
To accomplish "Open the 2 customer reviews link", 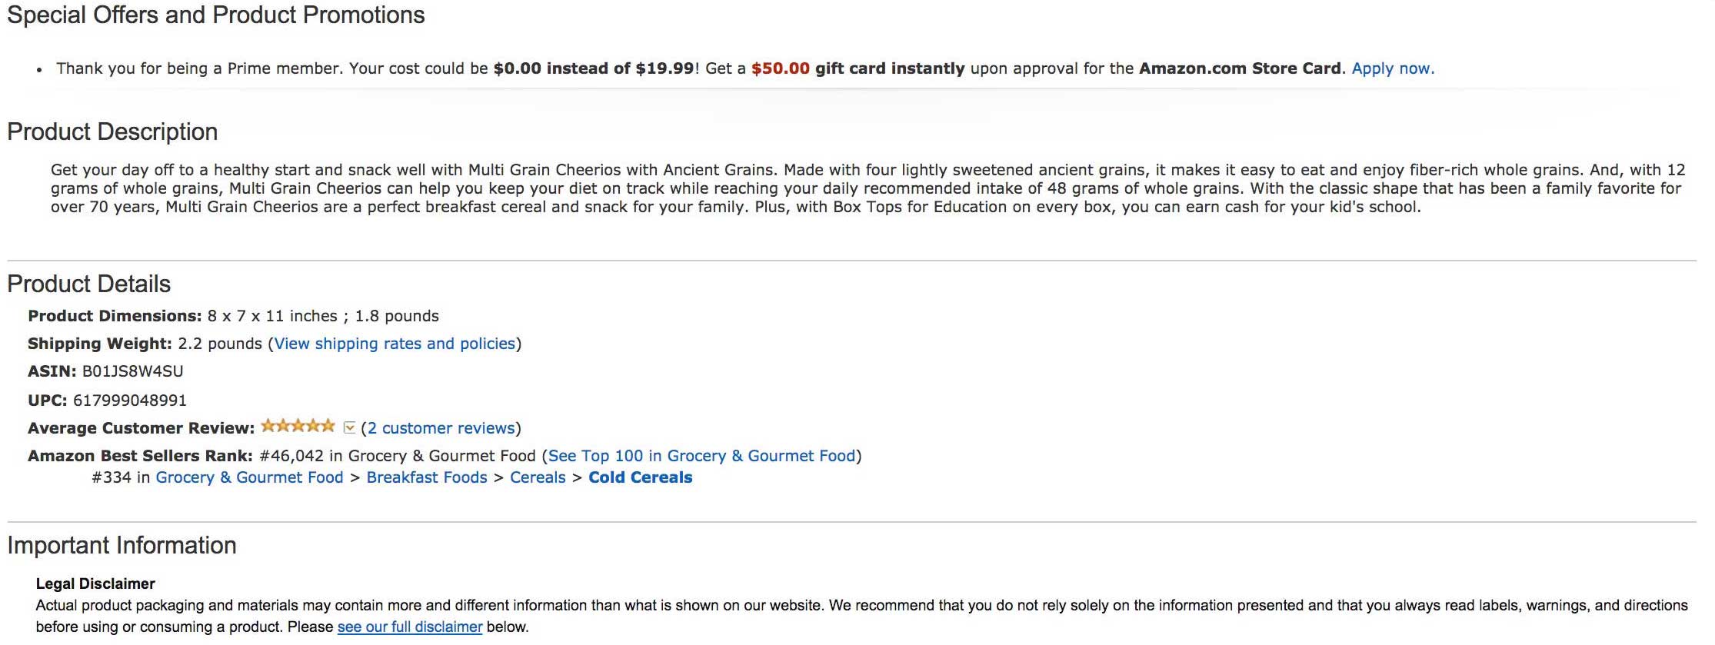I will 441,428.
